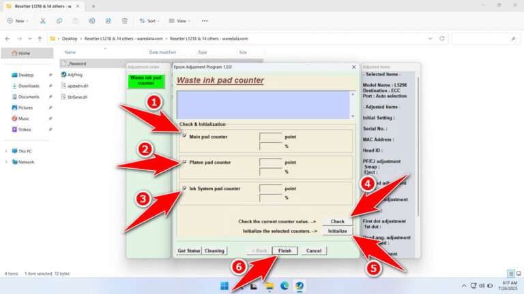This screenshot has height=294, width=524.
Task: Expand the View dropdown menu
Action: click(x=181, y=21)
